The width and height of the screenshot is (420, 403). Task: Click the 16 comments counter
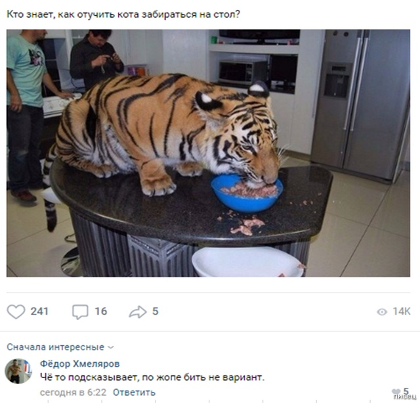pos(101,312)
